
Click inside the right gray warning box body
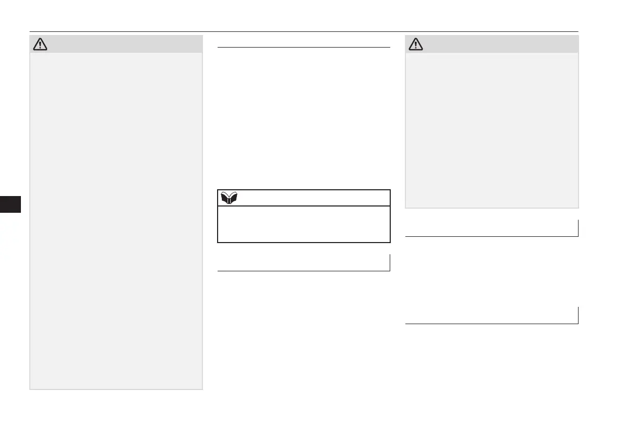(492, 130)
